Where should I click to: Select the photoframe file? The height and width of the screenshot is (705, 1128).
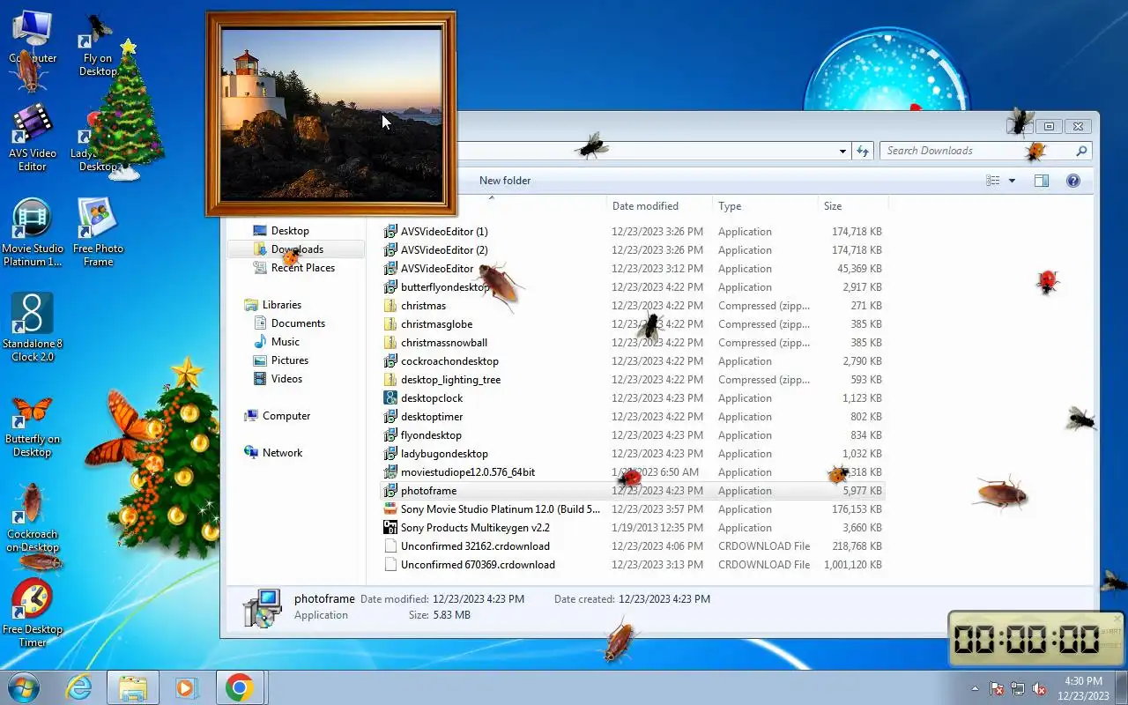(x=633, y=491)
